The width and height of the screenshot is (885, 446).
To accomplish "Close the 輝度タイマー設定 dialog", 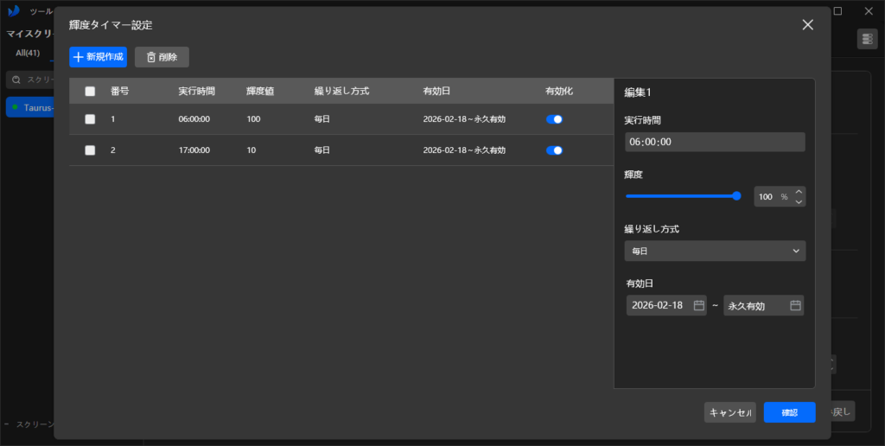I will [x=807, y=25].
